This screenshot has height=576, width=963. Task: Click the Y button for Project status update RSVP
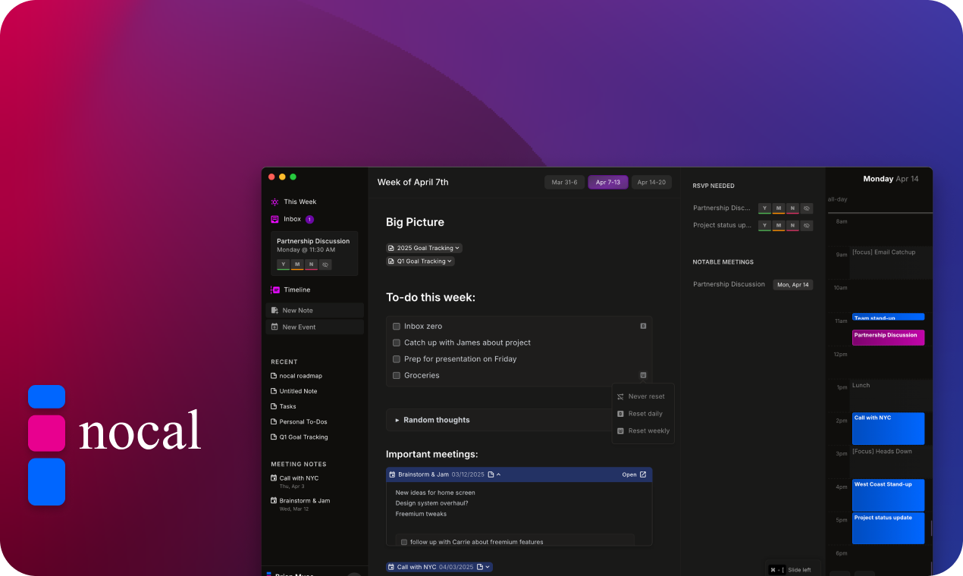764,226
